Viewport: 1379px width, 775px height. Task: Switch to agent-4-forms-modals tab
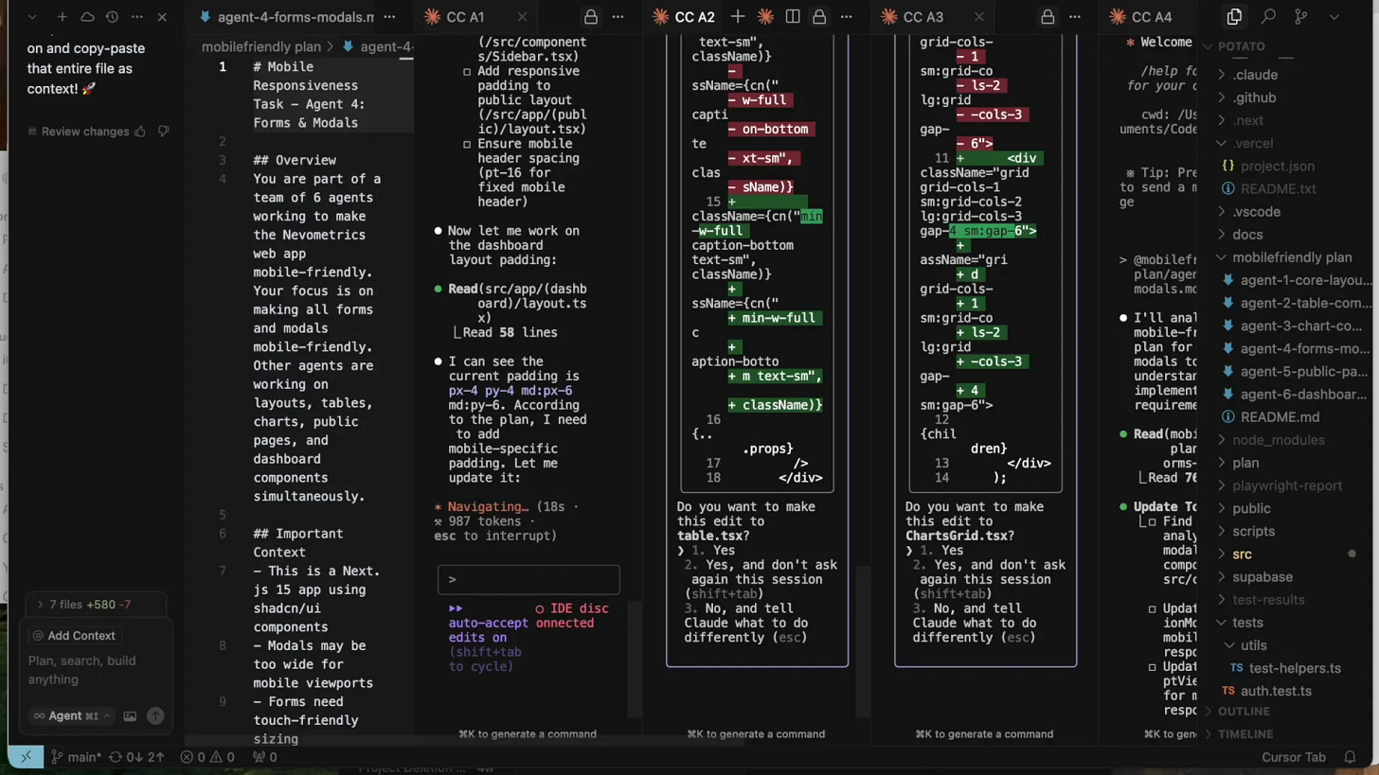(287, 17)
